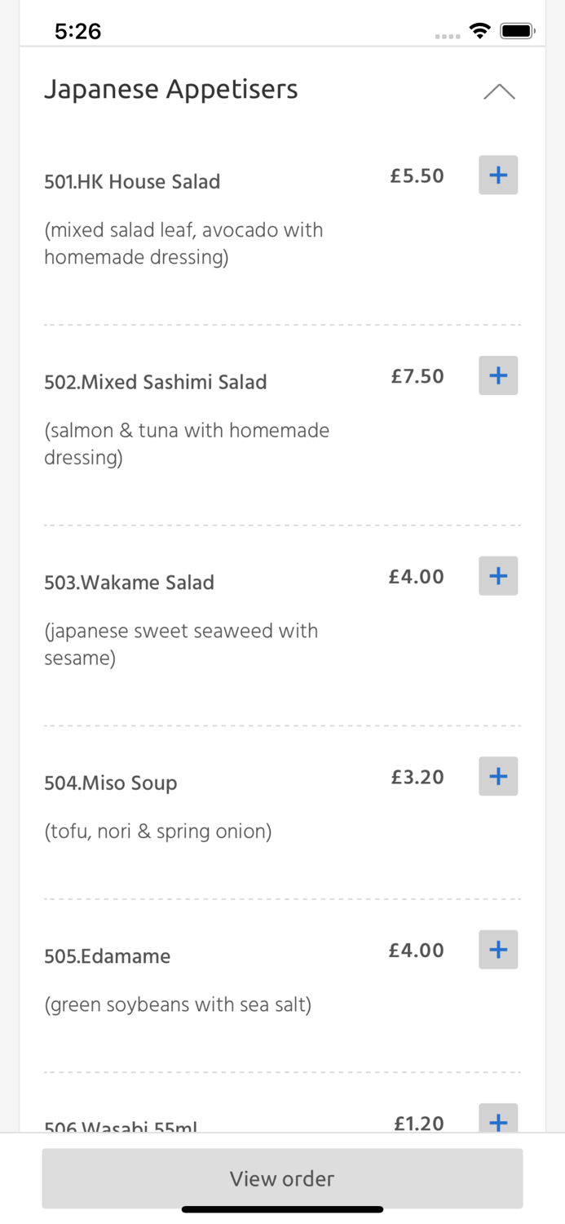The width and height of the screenshot is (565, 1224).
Task: Tap the £7.50 Mixed Sashimi Salad price
Action: coord(417,376)
